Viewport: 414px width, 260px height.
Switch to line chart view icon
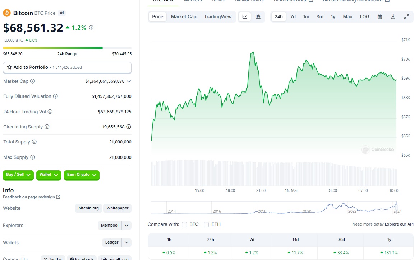coord(245,16)
